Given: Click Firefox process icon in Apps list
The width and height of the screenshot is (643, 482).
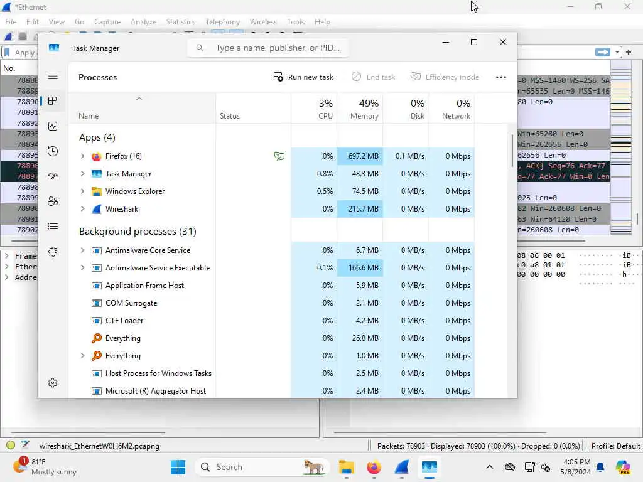Looking at the screenshot, I should pyautogui.click(x=96, y=156).
